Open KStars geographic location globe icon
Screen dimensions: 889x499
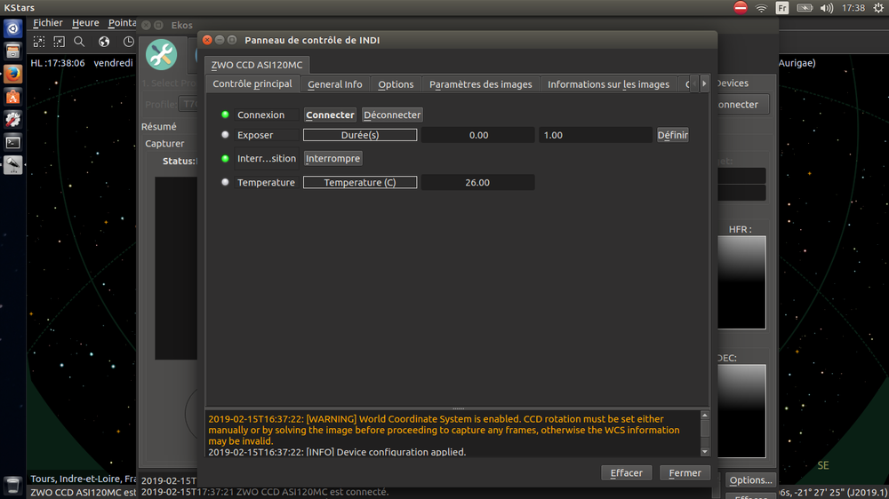[104, 42]
